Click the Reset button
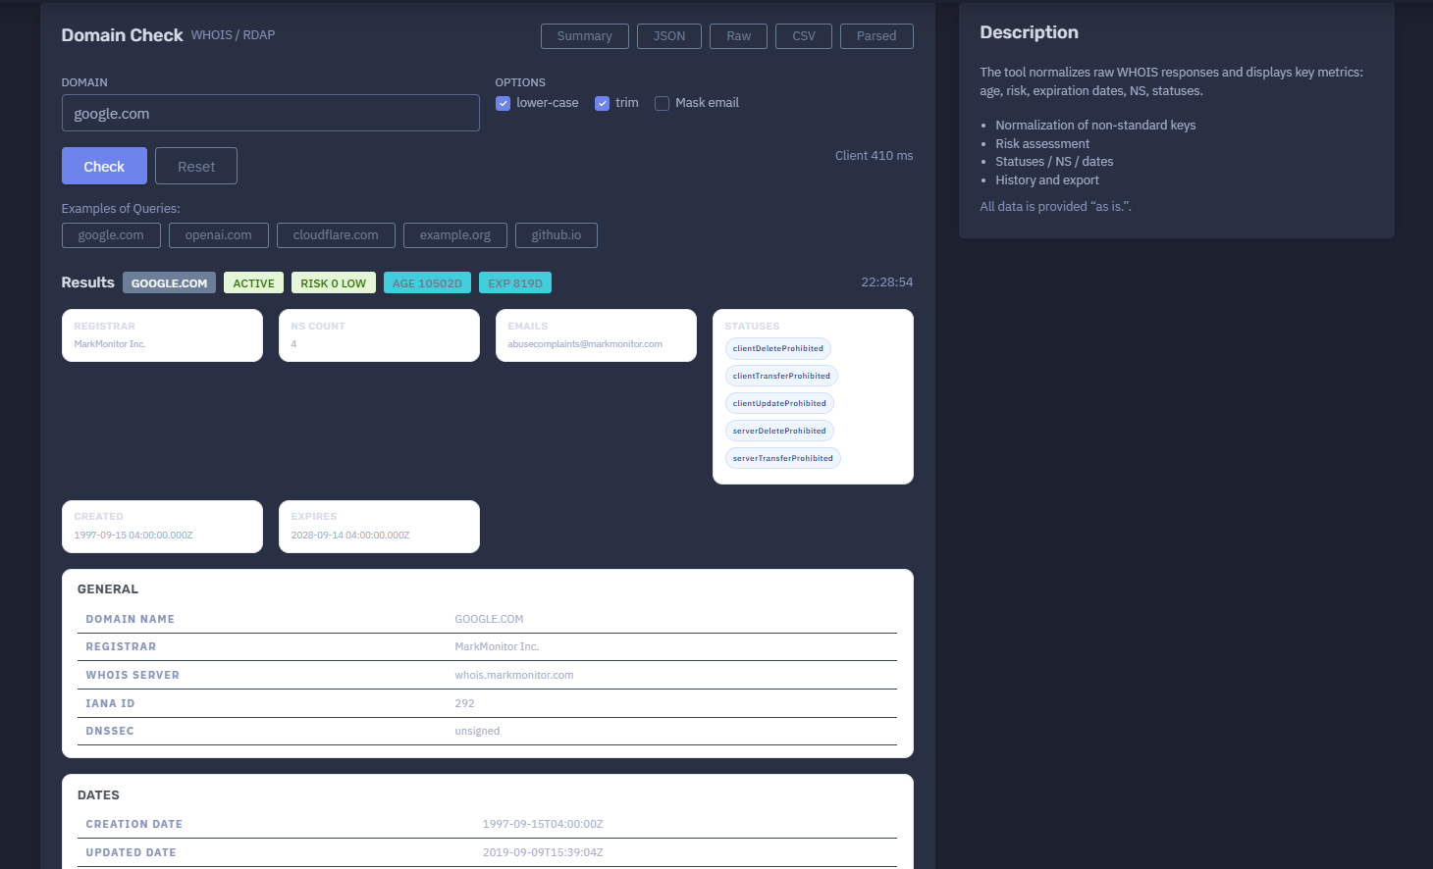This screenshot has width=1433, height=869. (x=196, y=166)
